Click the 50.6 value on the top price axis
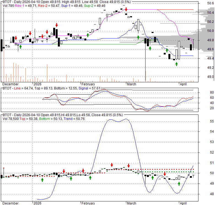The height and width of the screenshot is (205, 215). click(211, 3)
